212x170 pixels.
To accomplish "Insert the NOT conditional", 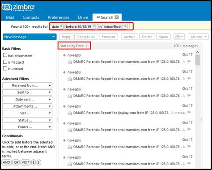I will point(25,162).
